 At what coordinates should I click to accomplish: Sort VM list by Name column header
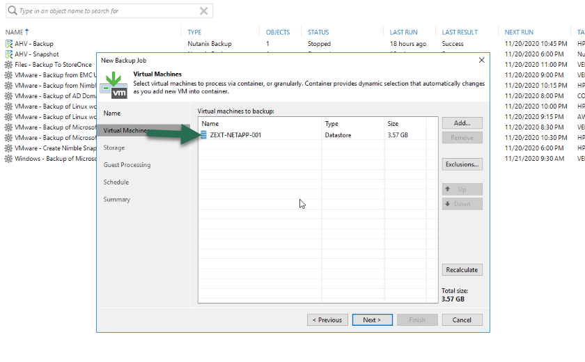210,124
